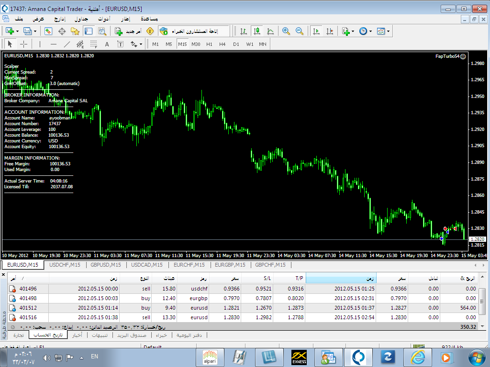The height and width of the screenshot is (367, 490).
Task: Switch to the GBPUSD,M15 chart tab
Action: 106,265
